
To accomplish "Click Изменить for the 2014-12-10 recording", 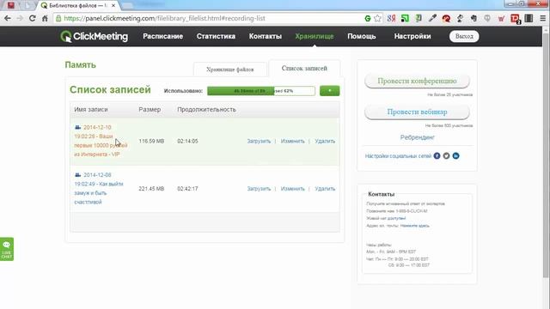I will pyautogui.click(x=292, y=141).
